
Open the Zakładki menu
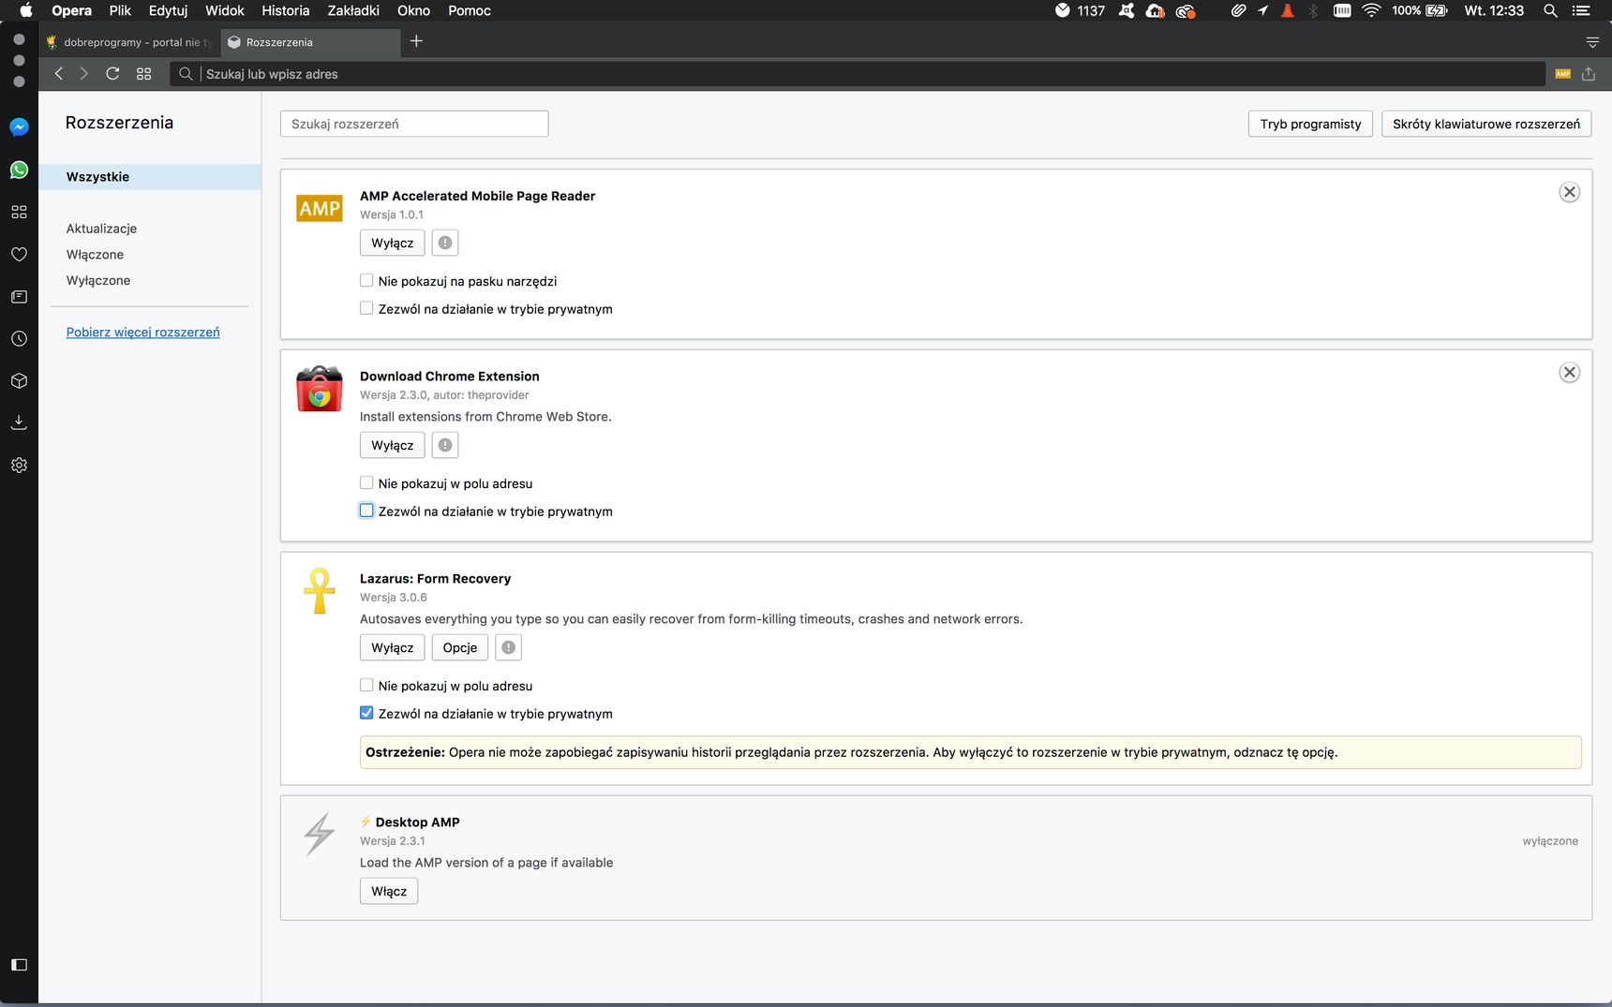click(353, 10)
